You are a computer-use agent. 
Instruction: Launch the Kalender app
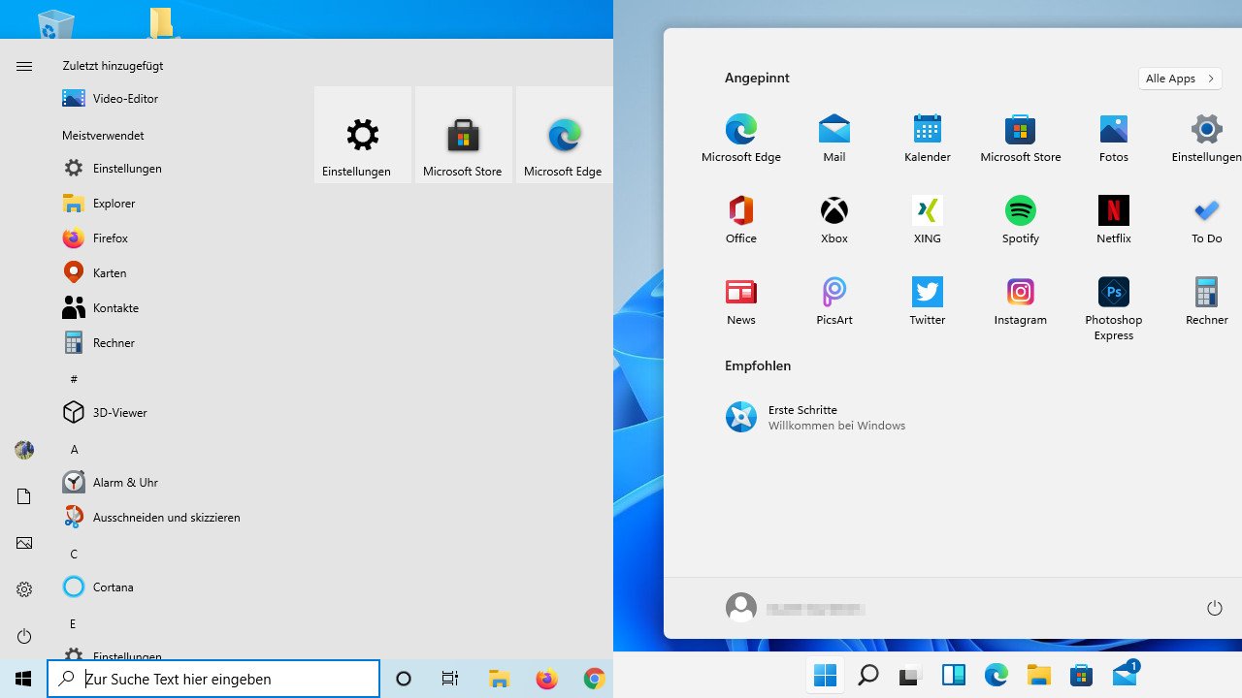tap(927, 136)
